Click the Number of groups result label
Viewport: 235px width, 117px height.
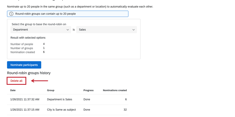(22, 48)
